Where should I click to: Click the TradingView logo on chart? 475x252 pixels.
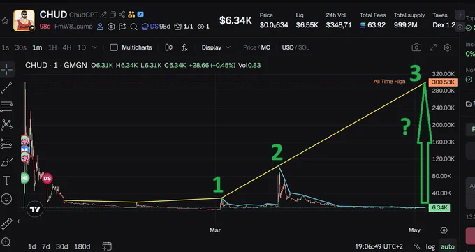click(35, 209)
